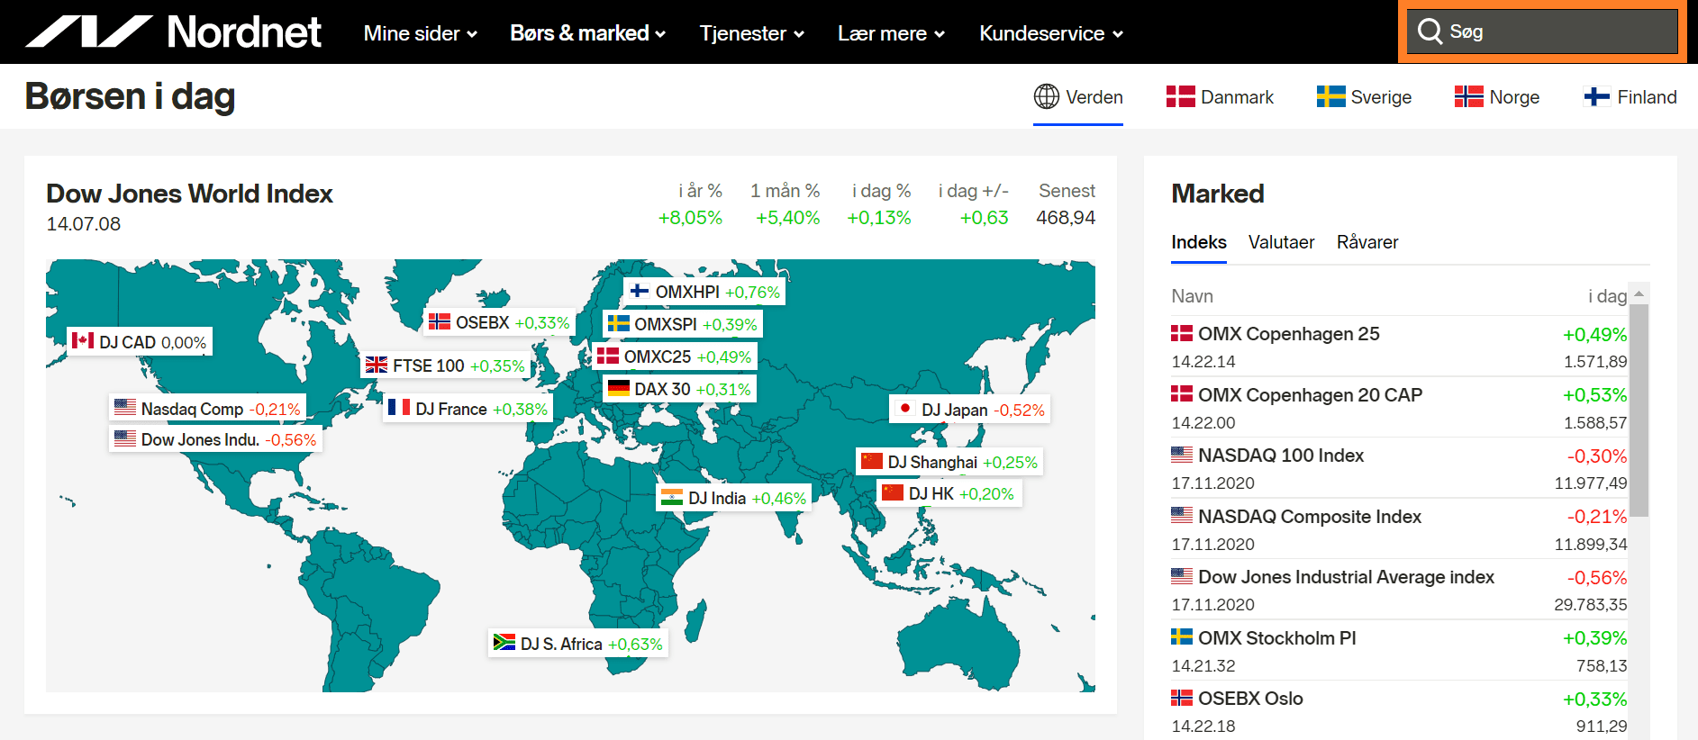Click in the Søg search field
The image size is (1698, 740).
[x=1542, y=32]
